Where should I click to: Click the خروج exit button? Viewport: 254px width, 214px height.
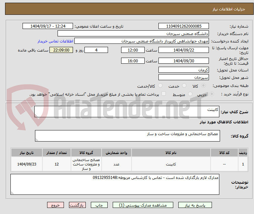pyautogui.click(x=56, y=205)
